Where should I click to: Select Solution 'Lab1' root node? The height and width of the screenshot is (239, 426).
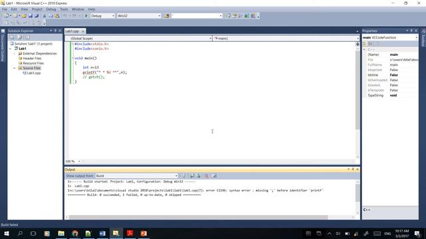[x=33, y=44]
